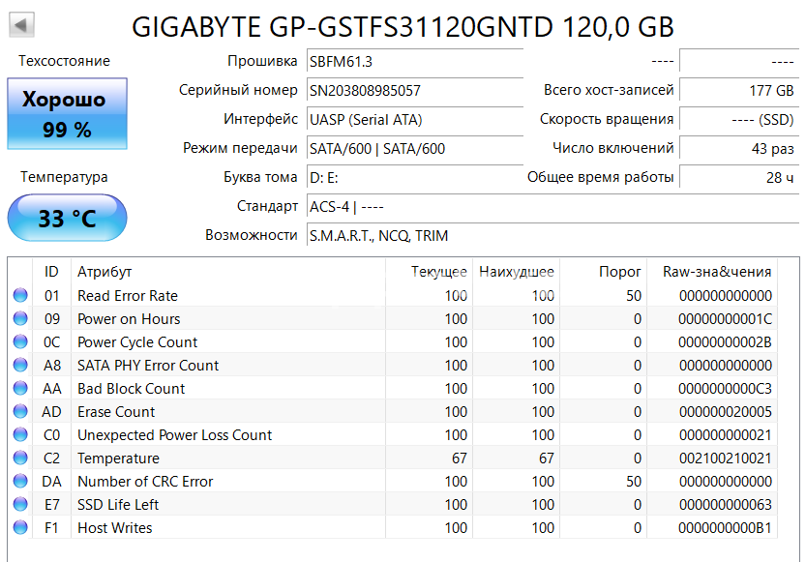Screen dimensions: 806x562
Task: Click the blue status icon beside Unexpected Power Loss Count
Action: 21,435
